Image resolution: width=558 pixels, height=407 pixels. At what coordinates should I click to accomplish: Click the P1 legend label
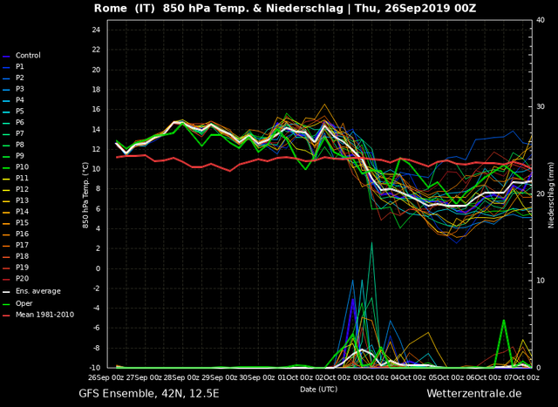click(x=19, y=66)
